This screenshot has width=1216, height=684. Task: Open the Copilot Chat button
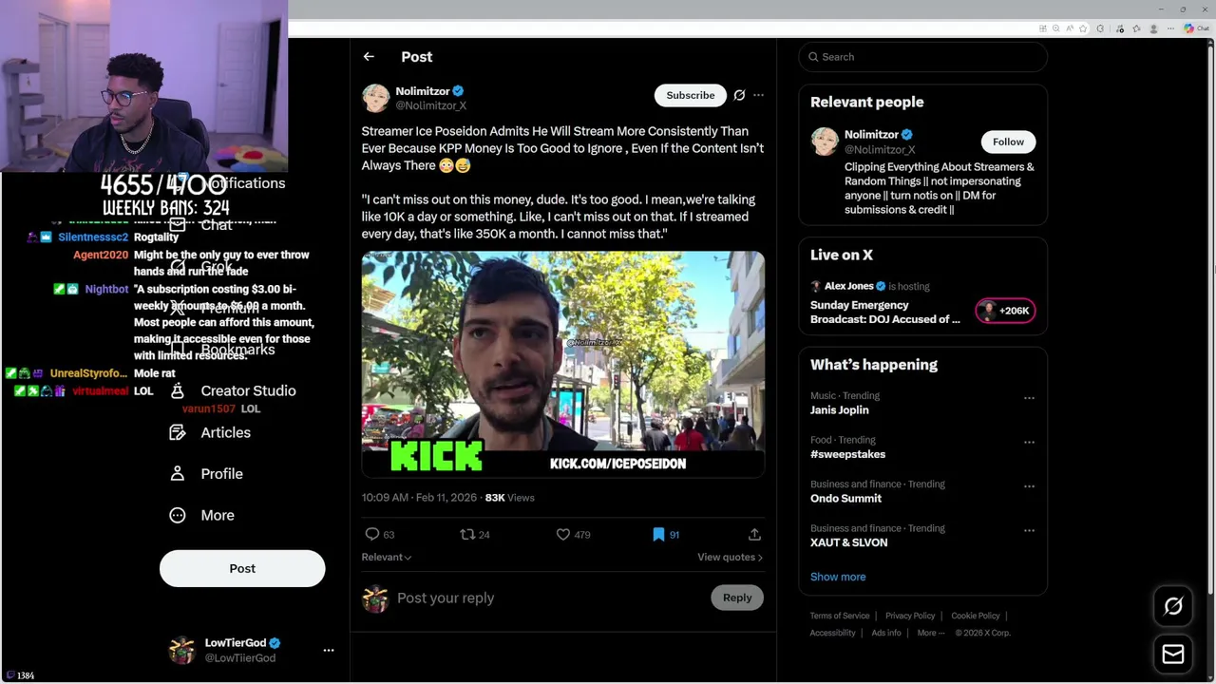[x=1196, y=28]
